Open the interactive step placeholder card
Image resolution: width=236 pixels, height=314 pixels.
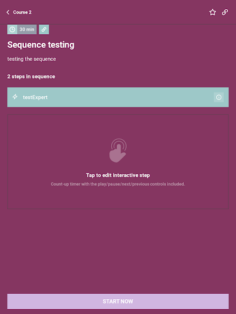coord(118,161)
